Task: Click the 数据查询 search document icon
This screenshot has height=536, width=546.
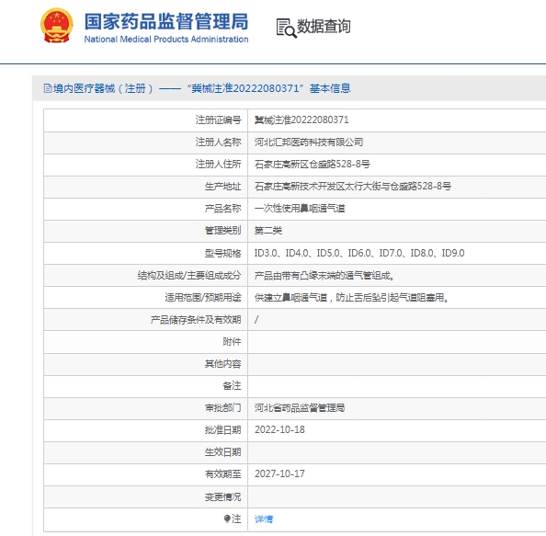Action: 286,28
